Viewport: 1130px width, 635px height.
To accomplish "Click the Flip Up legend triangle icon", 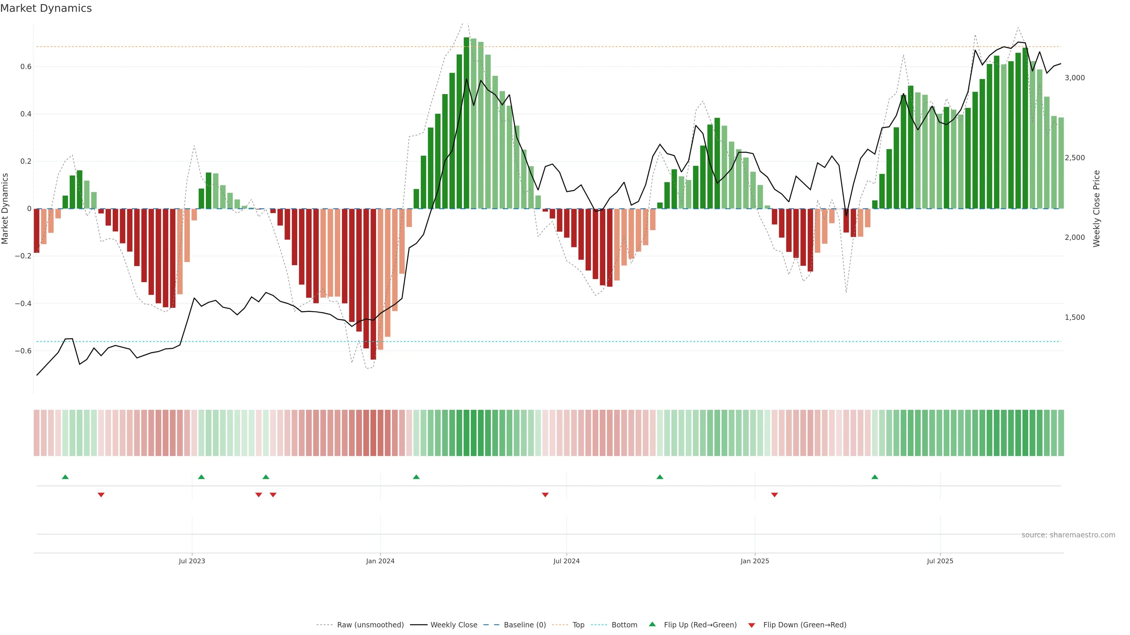I will pos(652,624).
